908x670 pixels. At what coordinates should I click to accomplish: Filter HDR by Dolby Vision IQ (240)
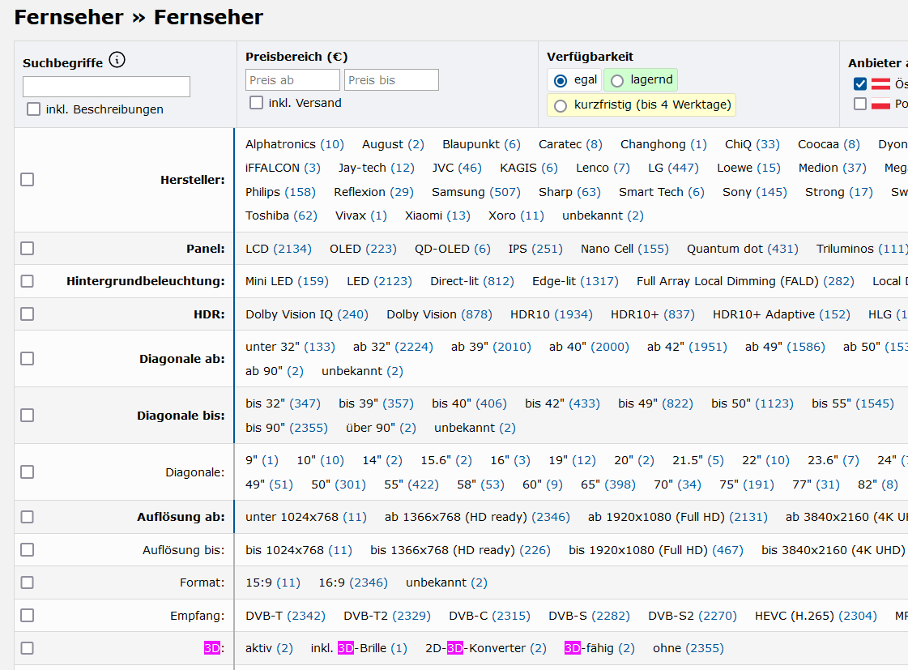click(307, 314)
